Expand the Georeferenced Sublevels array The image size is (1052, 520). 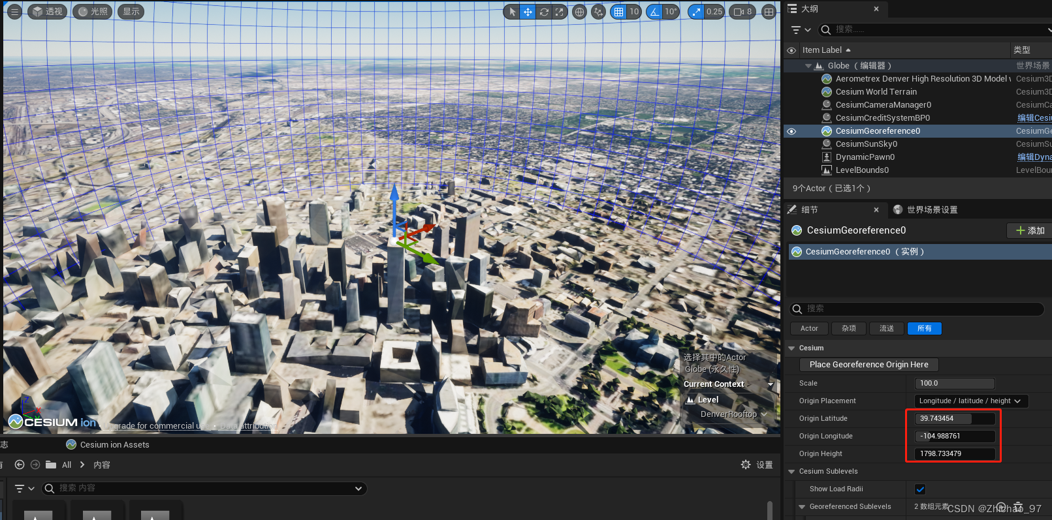click(x=803, y=507)
